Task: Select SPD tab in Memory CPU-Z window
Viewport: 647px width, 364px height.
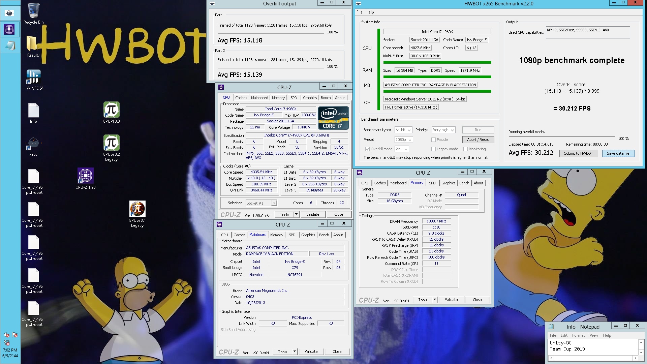Action: (x=432, y=183)
